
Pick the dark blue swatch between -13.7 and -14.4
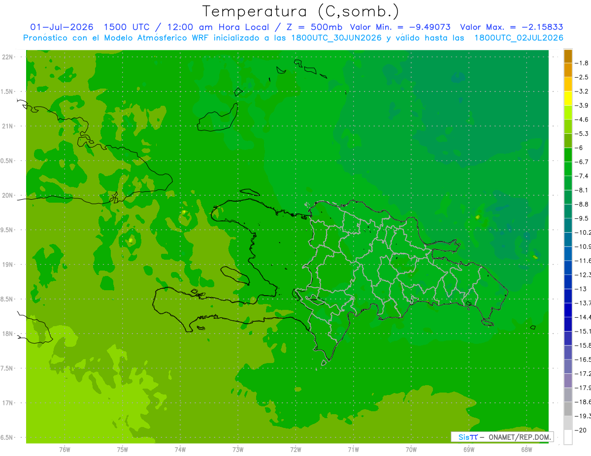(x=568, y=310)
